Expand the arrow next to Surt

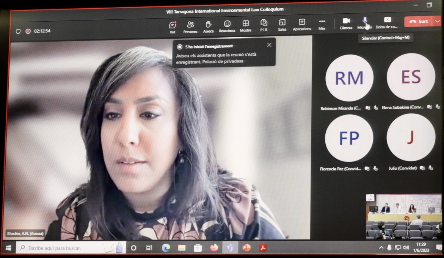point(437,22)
